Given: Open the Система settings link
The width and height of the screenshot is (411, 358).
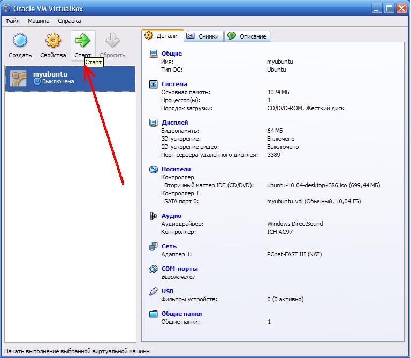Looking at the screenshot, I should pyautogui.click(x=174, y=85).
